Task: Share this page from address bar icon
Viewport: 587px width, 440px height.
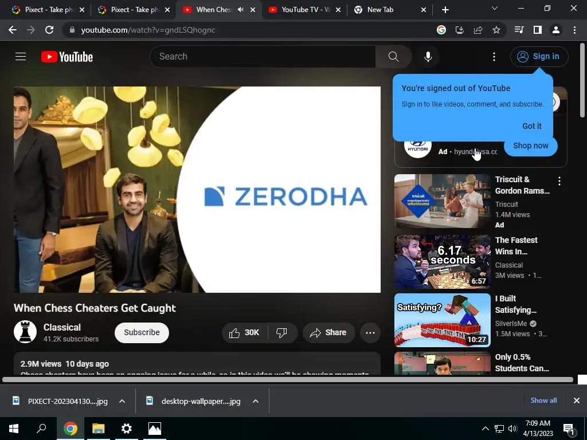Action: 478,30
